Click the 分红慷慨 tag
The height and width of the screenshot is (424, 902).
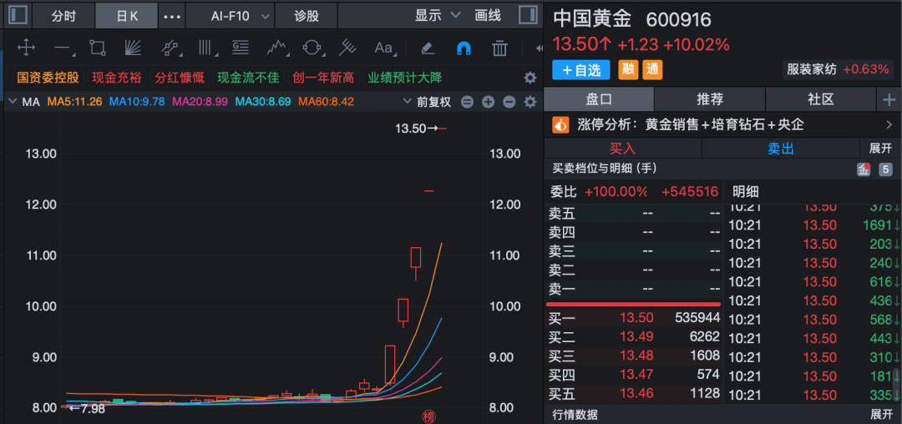tap(179, 78)
